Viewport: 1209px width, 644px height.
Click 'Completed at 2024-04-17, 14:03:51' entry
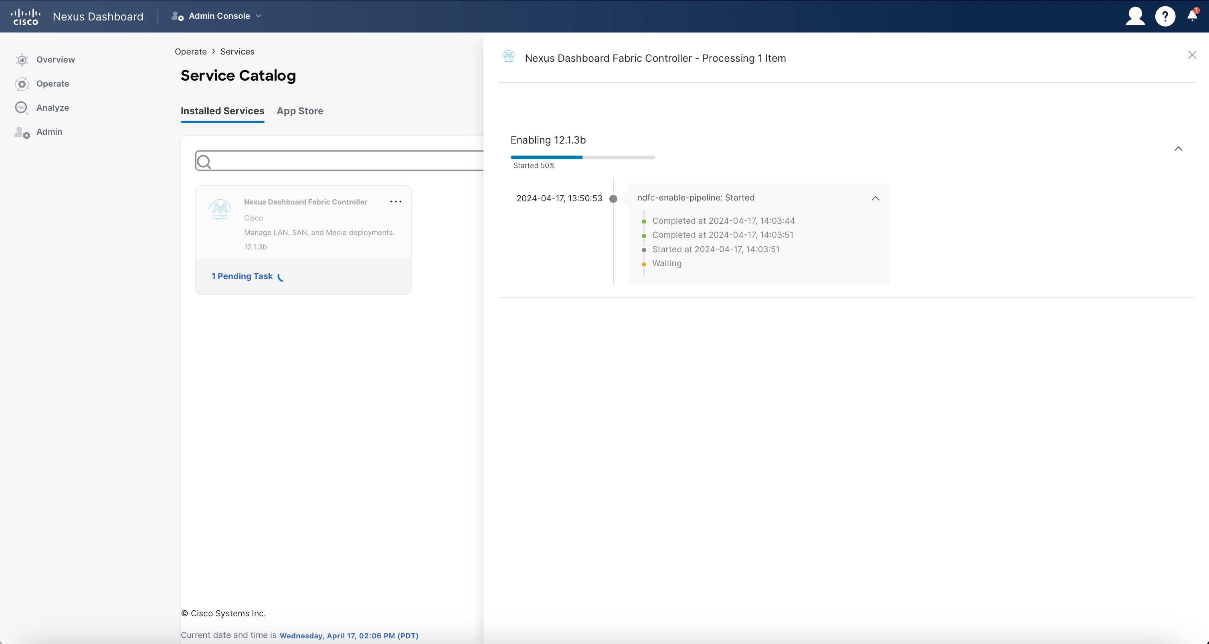tap(723, 235)
